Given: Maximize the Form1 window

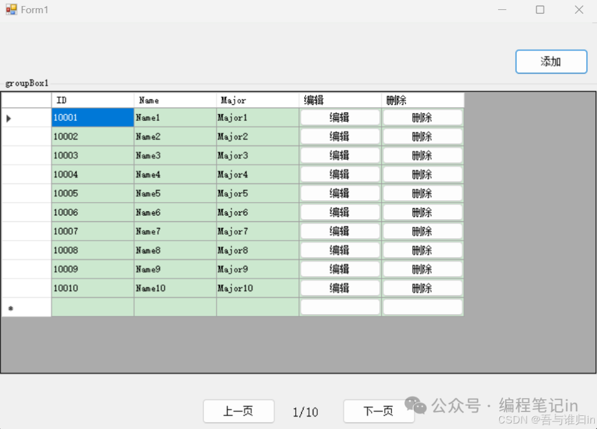Looking at the screenshot, I should (x=540, y=9).
